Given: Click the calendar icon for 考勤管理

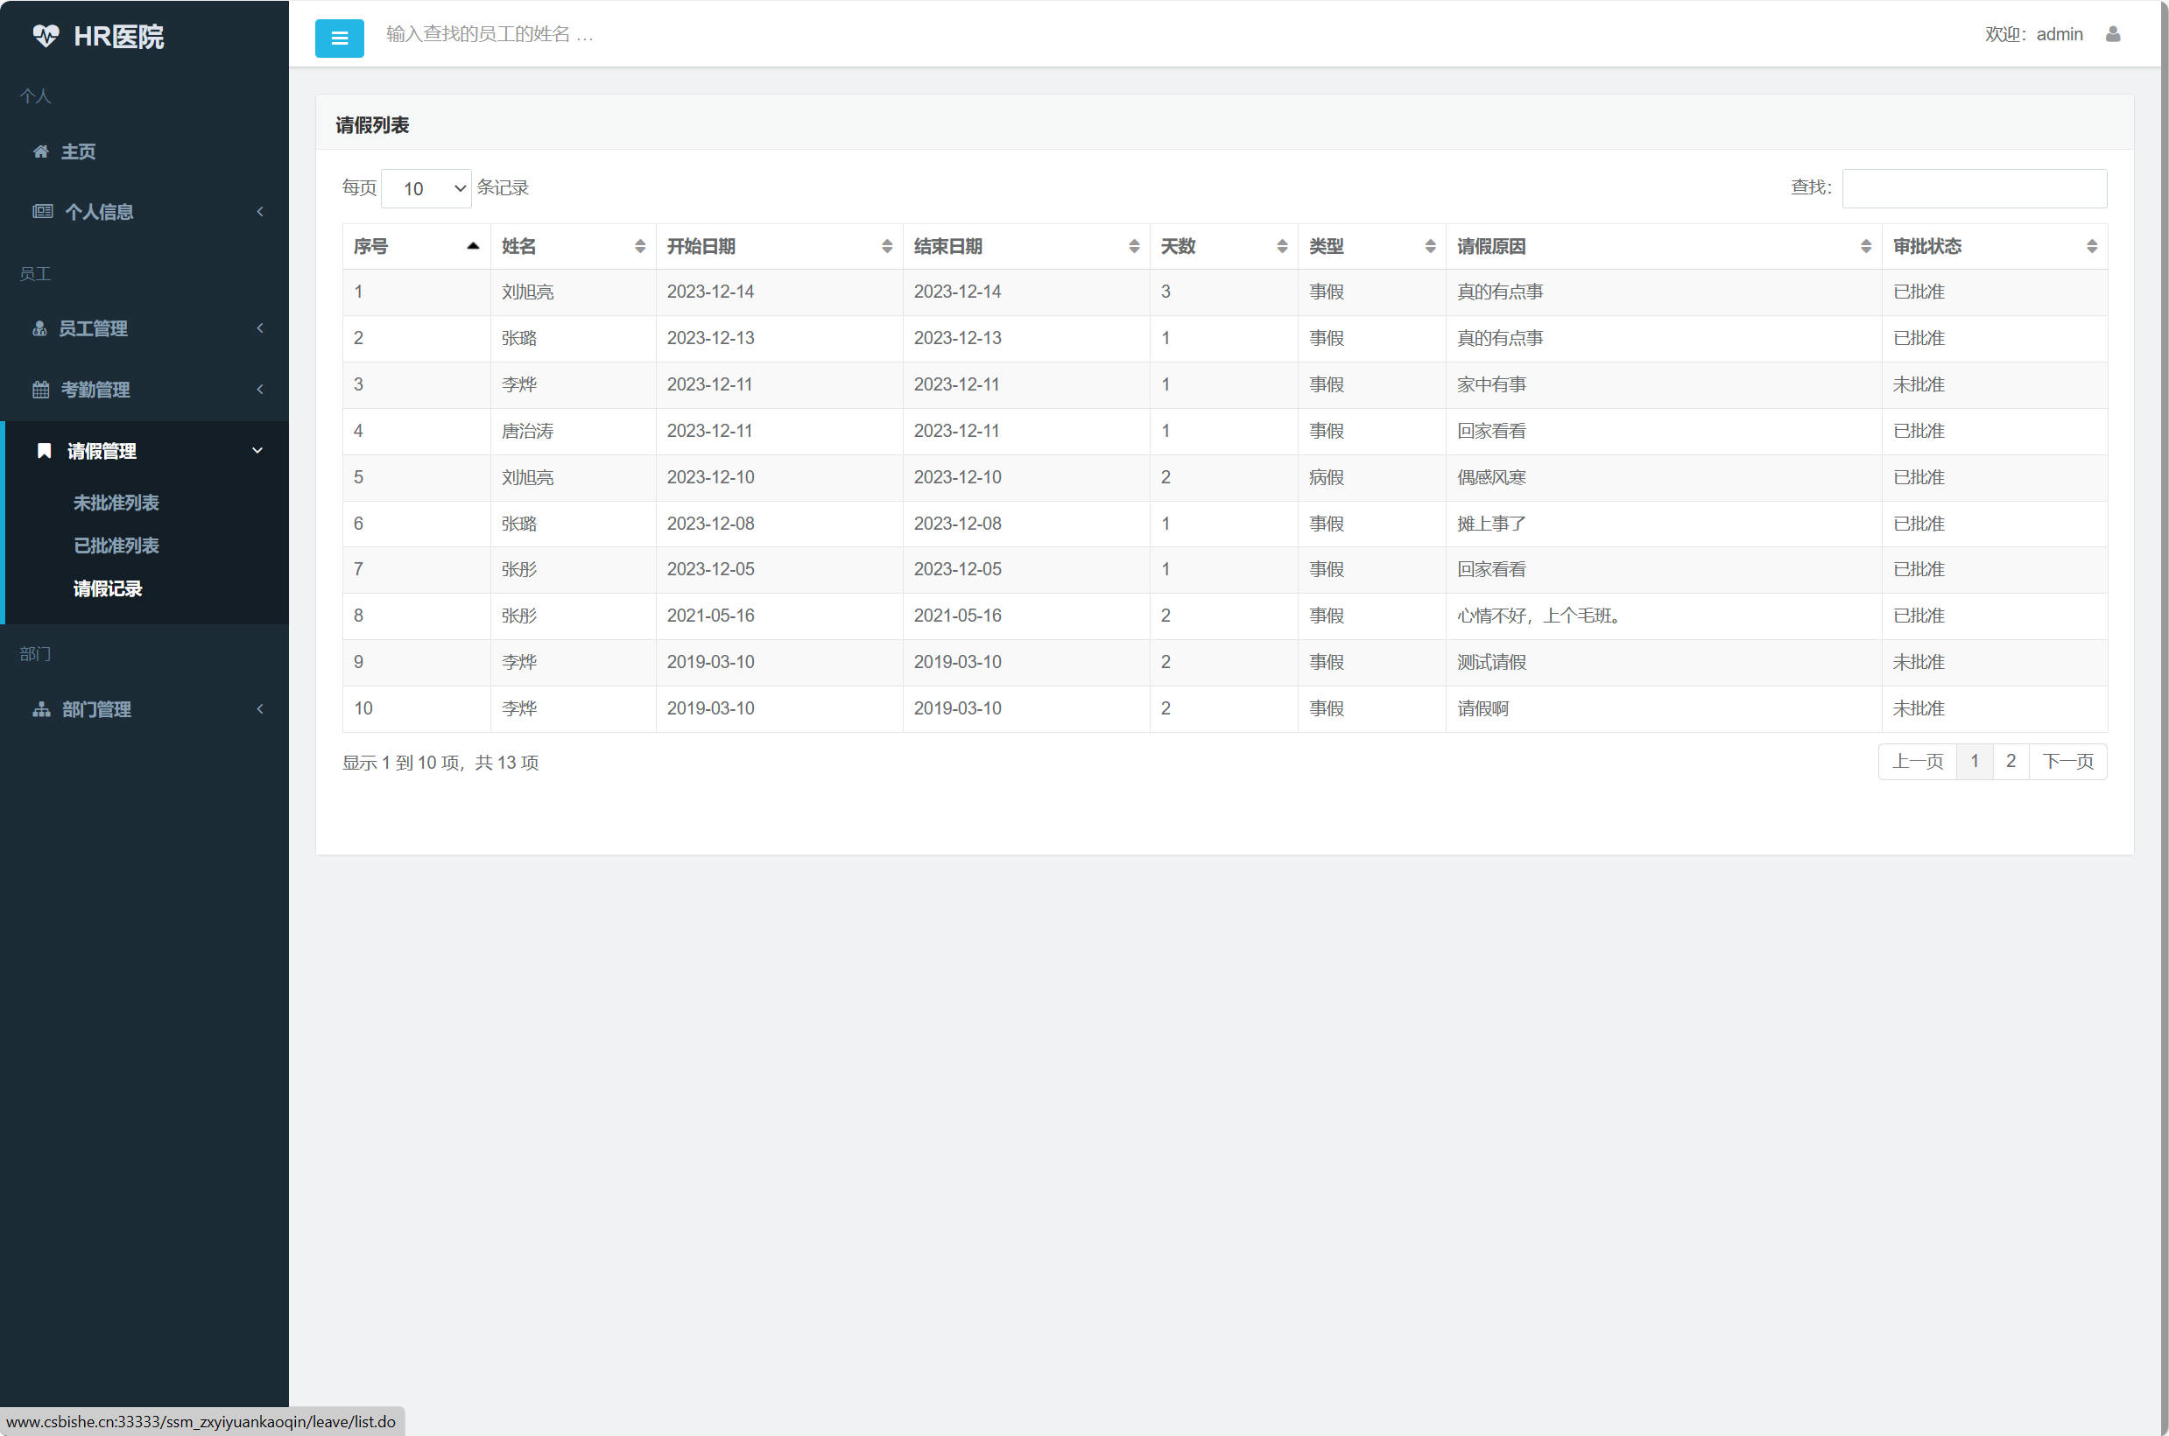Looking at the screenshot, I should [x=40, y=390].
